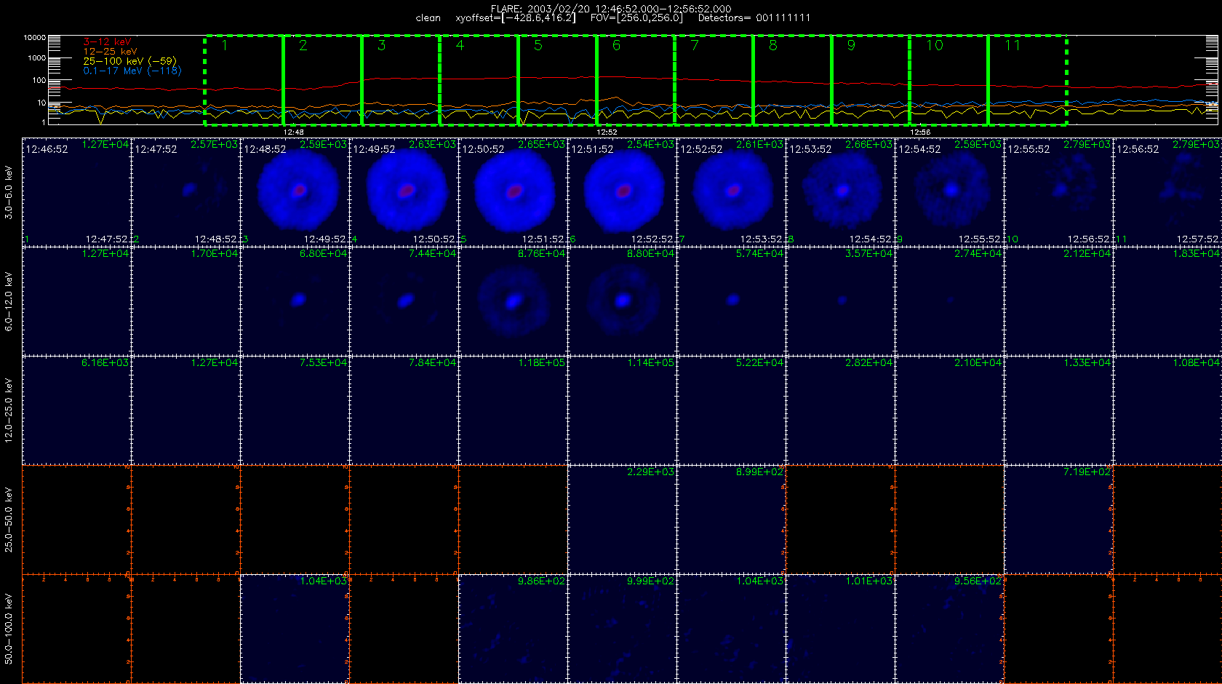This screenshot has width=1222, height=684.
Task: Click the 12:56:52 start time label in the last column
Action: [1138, 149]
